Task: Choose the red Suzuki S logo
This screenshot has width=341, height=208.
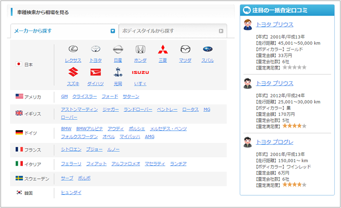Action: [x=73, y=72]
